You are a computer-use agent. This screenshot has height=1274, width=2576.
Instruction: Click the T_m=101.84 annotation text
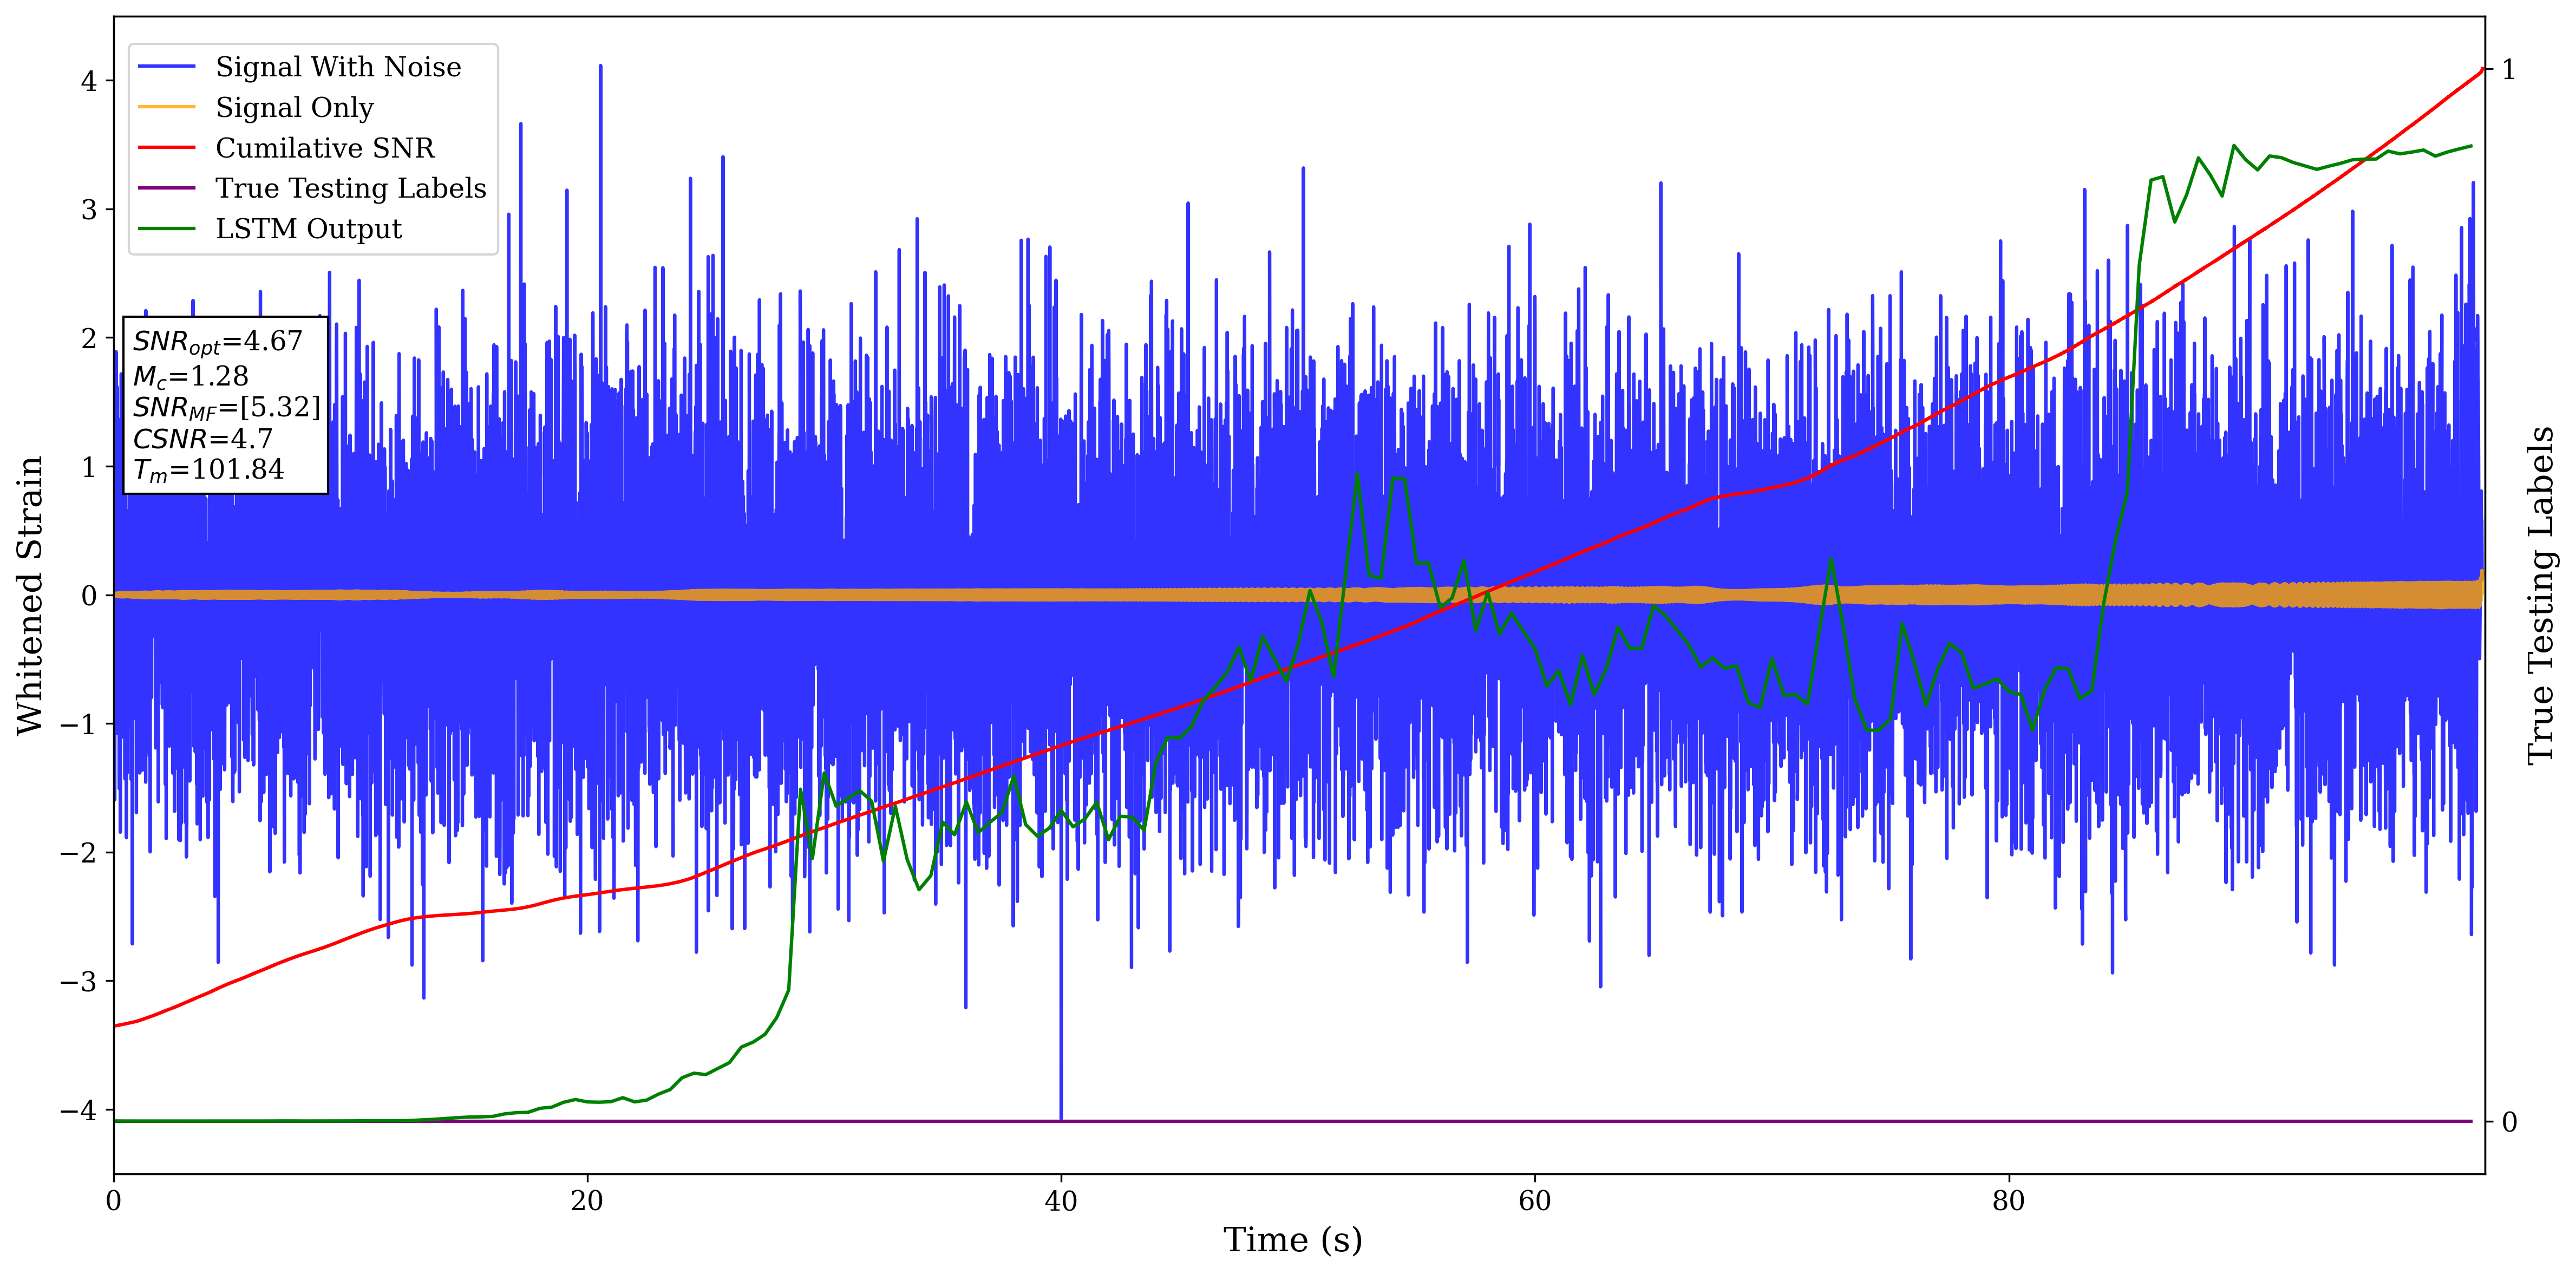click(208, 470)
